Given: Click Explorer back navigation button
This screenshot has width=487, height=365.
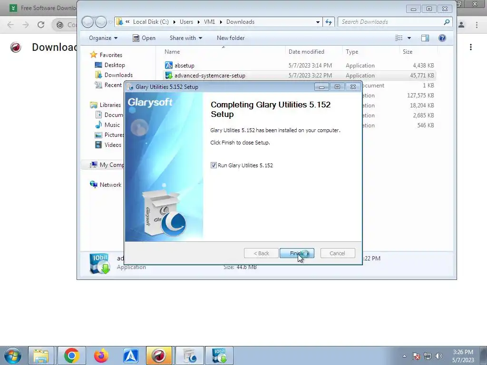Looking at the screenshot, I should (x=88, y=22).
